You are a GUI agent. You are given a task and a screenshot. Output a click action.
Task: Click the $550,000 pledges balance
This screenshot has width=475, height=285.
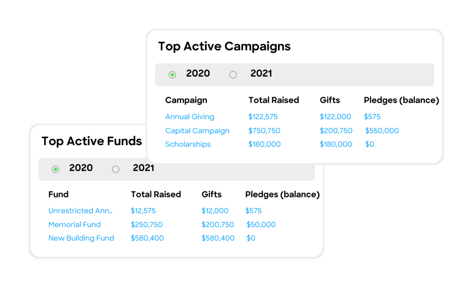click(x=382, y=131)
